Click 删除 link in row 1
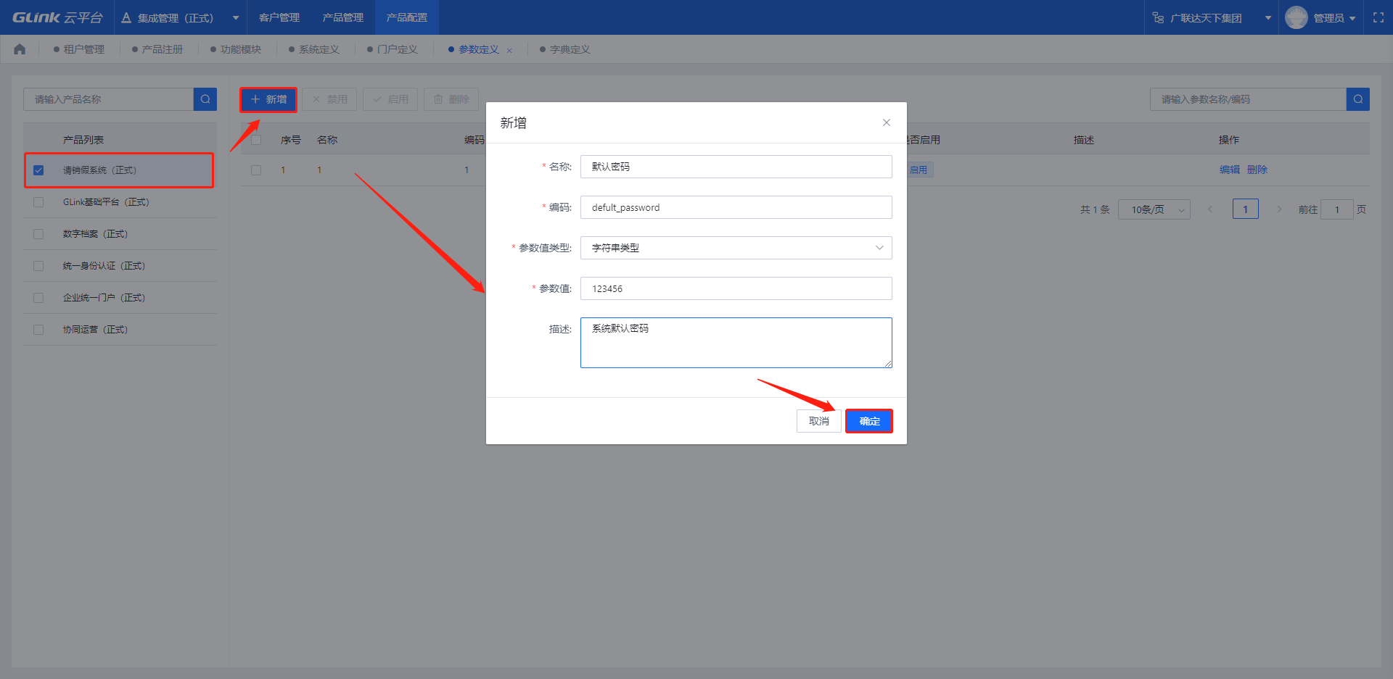Viewport: 1393px width, 679px height. [1257, 170]
